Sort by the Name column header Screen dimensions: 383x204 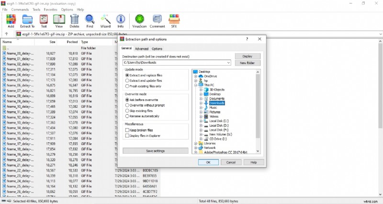[18, 42]
